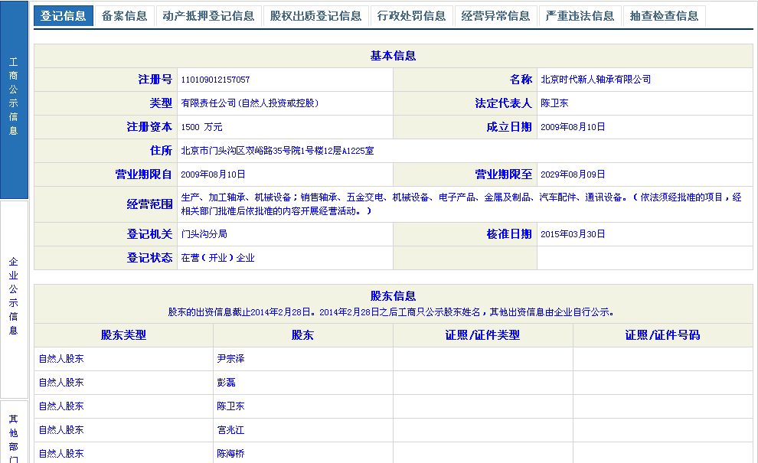Open the 经营异常信息 tab

pos(495,16)
